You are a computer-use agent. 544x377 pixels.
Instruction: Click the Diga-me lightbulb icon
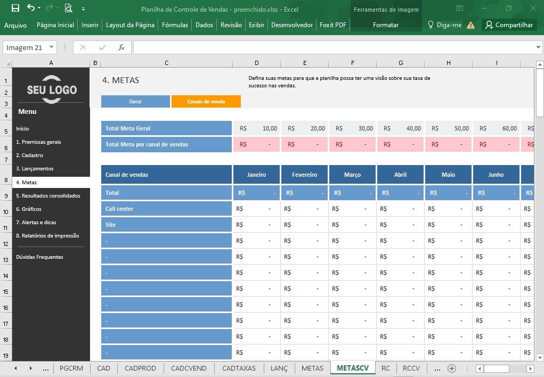pyautogui.click(x=431, y=24)
